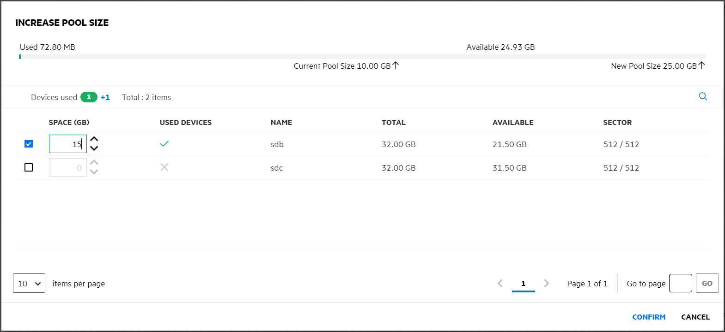
Task: Uncheck the sdb device checkbox
Action: (x=29, y=144)
